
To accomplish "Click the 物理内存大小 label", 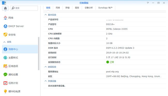I will pos(54,43).
